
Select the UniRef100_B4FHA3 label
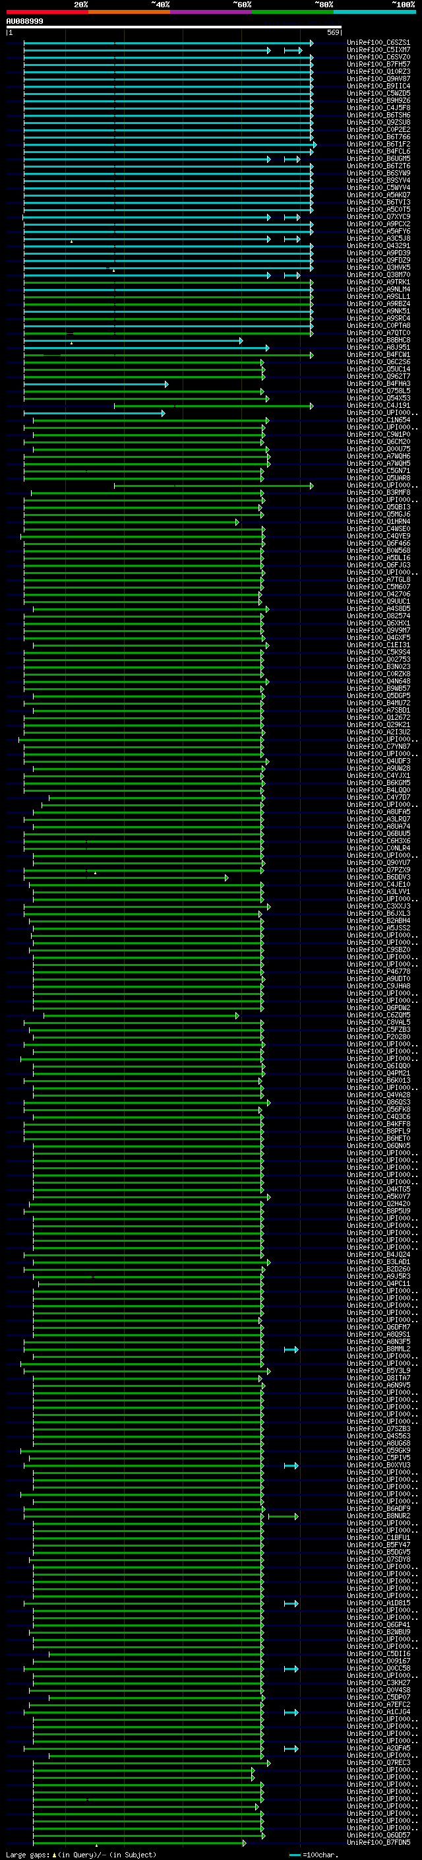pyautogui.click(x=378, y=383)
